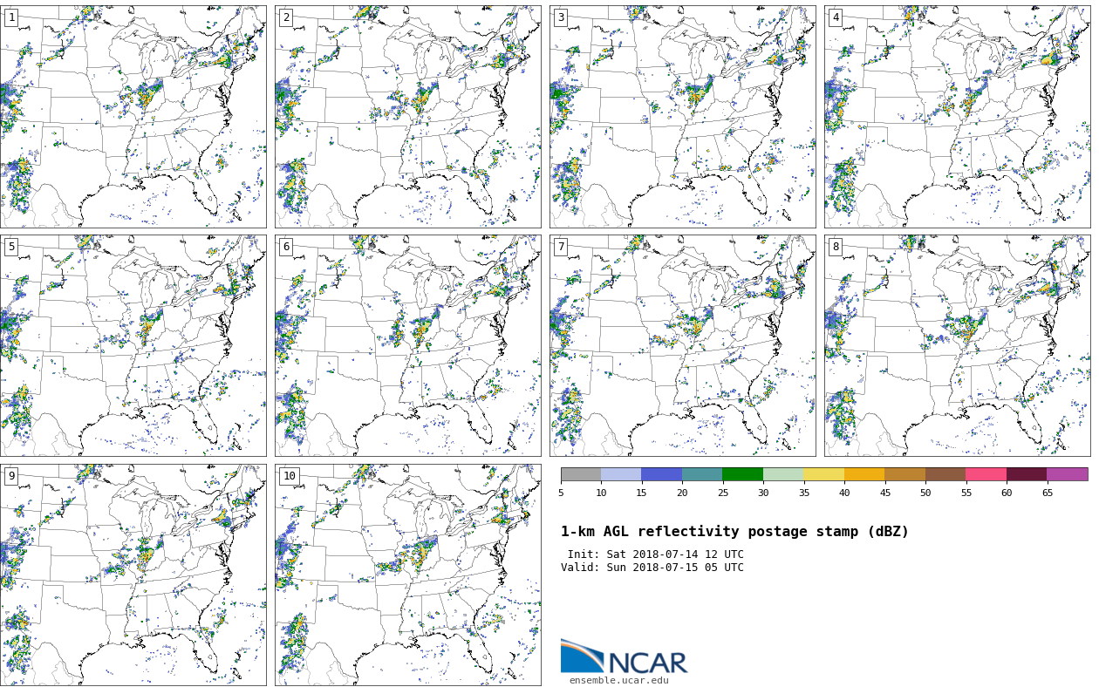This screenshot has width=1099, height=687.
Task: Click the Valid time text line
Action: tap(652, 568)
